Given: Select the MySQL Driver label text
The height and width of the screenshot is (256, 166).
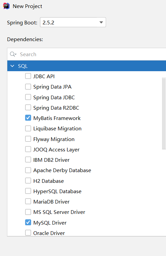Looking at the screenshot, I should coord(50,223).
